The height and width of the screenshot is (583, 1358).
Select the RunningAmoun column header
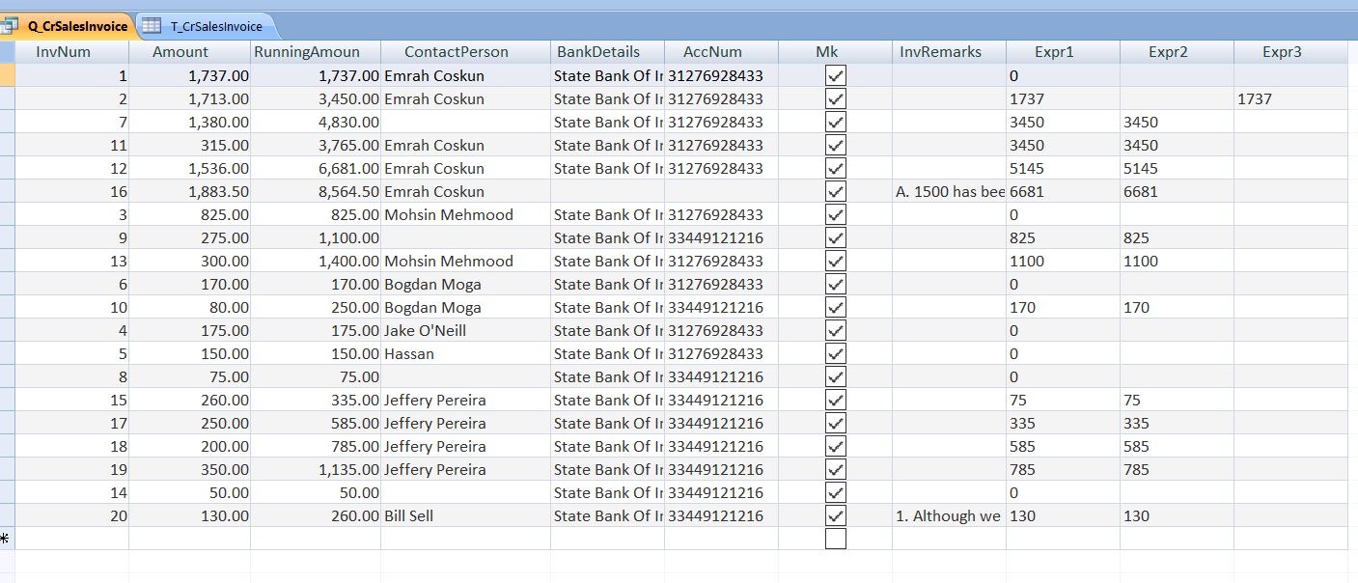point(316,52)
